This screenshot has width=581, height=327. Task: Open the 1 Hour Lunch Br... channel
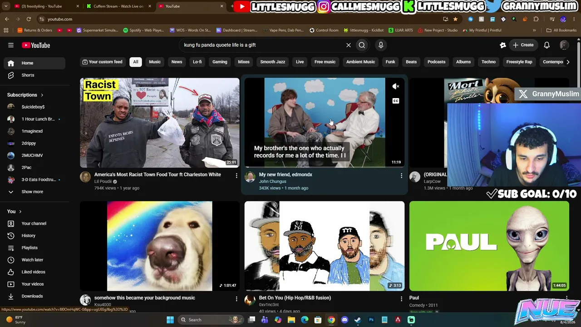click(35, 119)
